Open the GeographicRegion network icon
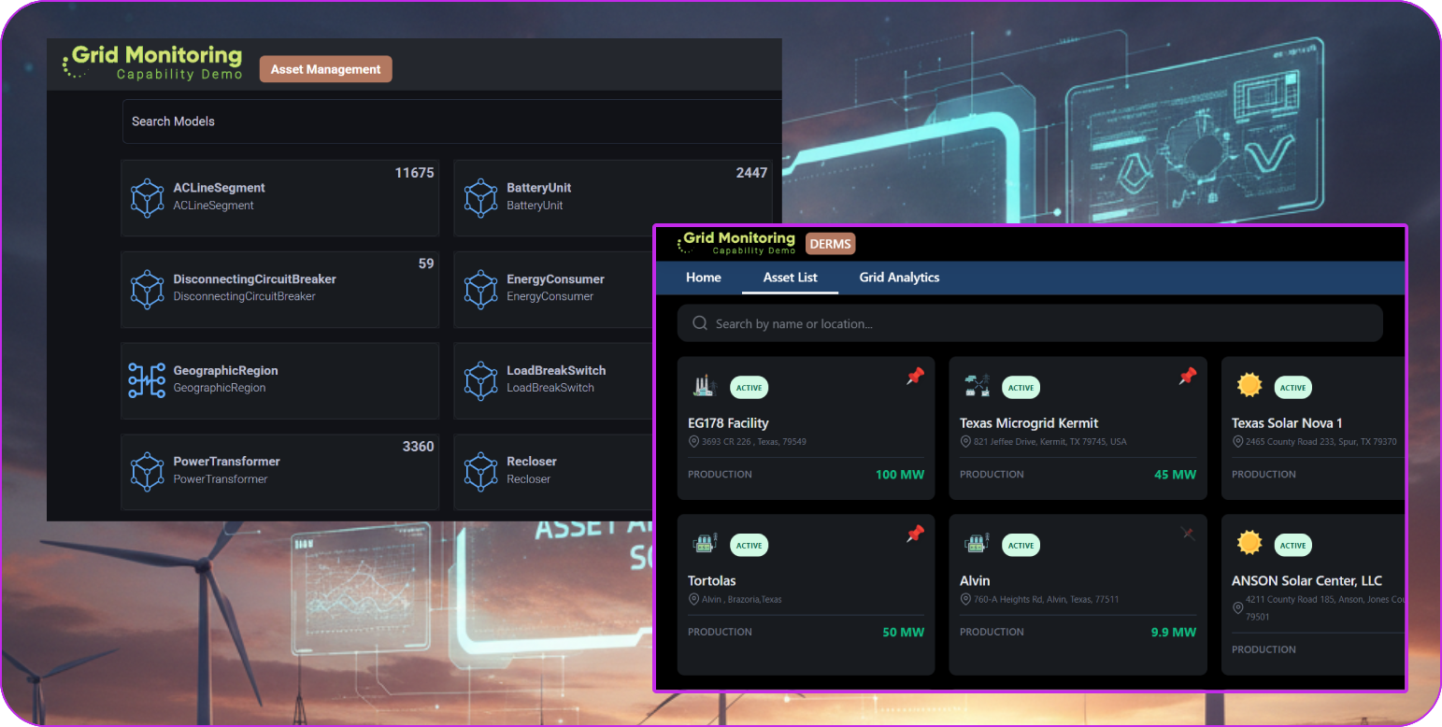Image resolution: width=1442 pixels, height=727 pixels. point(148,380)
